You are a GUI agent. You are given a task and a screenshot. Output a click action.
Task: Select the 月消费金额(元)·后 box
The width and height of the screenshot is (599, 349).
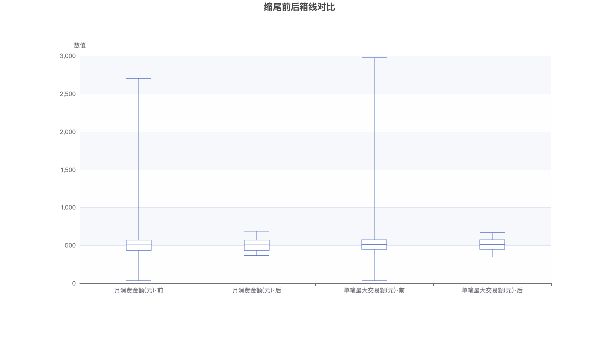click(x=257, y=245)
